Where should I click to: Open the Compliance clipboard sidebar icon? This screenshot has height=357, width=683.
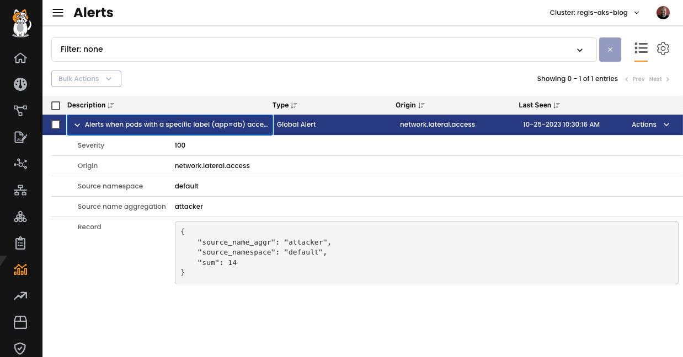coord(20,243)
